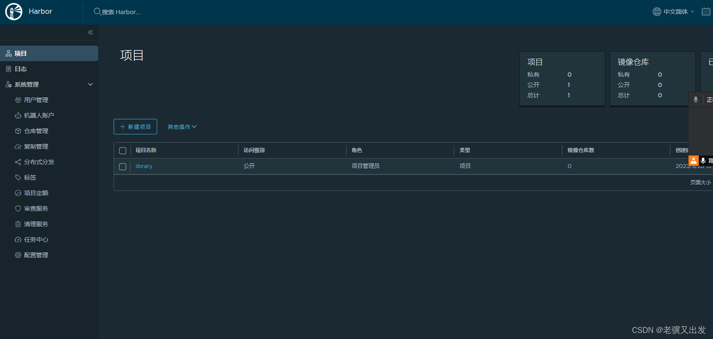Open the 其他操作 dropdown
The image size is (713, 339).
point(182,127)
